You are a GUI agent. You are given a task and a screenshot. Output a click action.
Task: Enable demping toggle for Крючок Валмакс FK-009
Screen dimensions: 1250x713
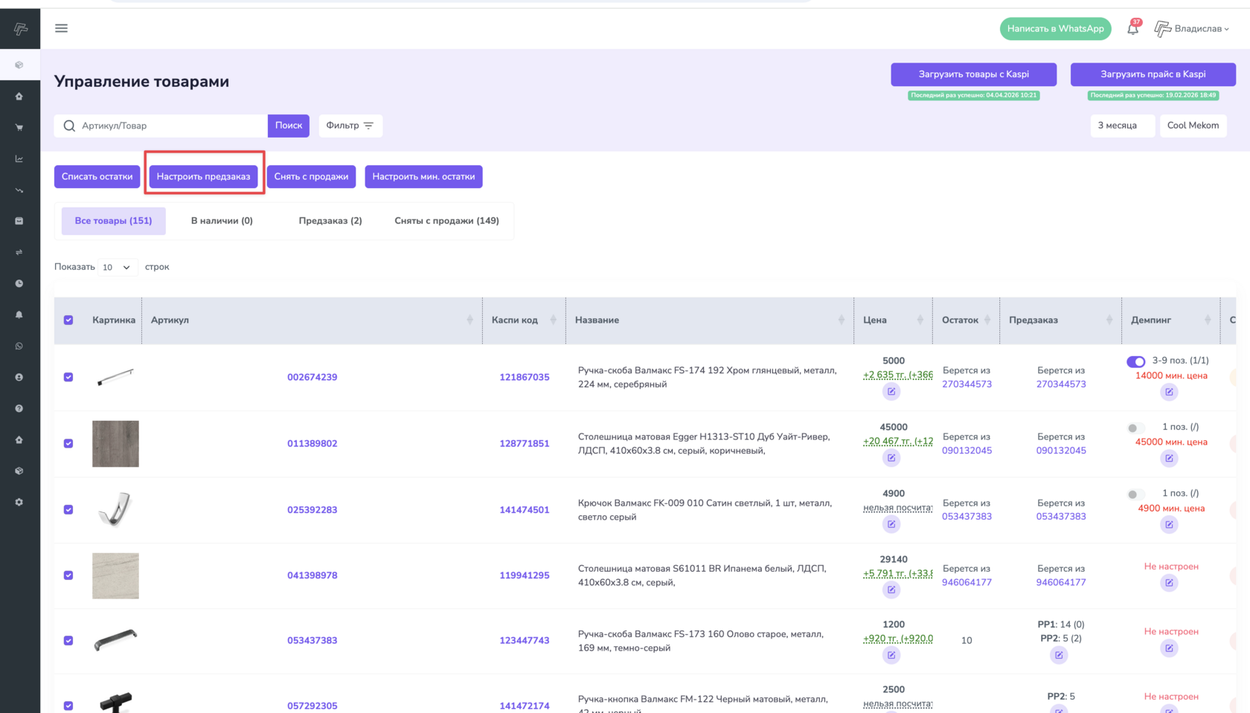click(1134, 494)
